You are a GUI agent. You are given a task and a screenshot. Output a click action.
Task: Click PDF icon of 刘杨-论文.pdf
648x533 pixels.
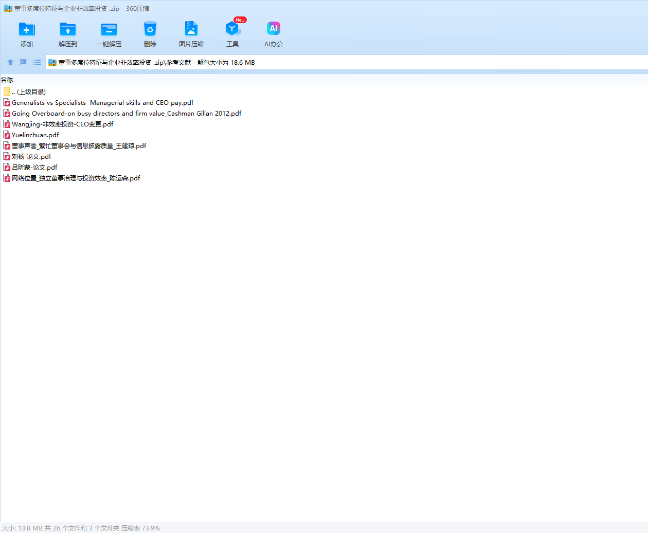[x=7, y=157]
